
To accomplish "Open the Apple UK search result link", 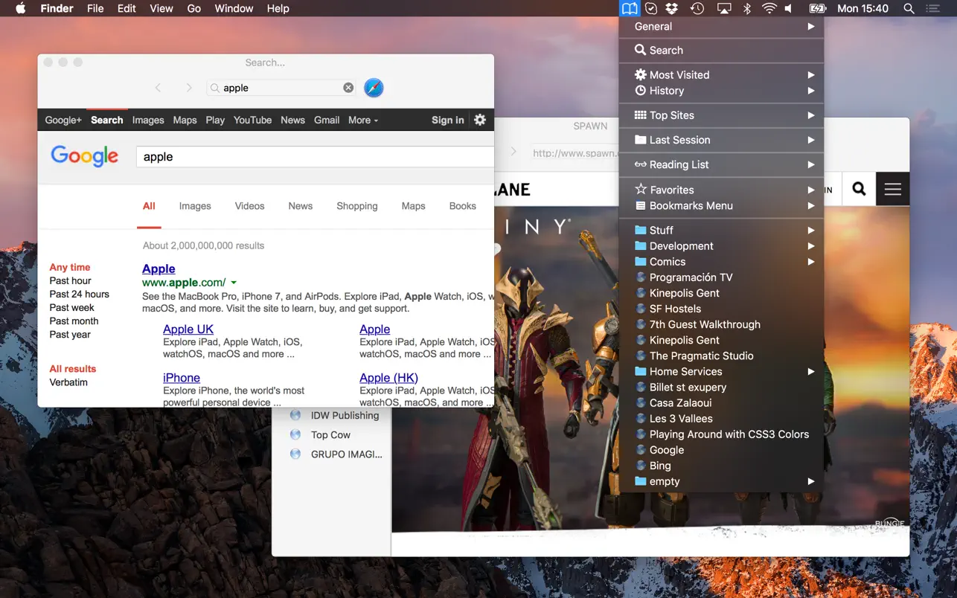I will [x=188, y=329].
